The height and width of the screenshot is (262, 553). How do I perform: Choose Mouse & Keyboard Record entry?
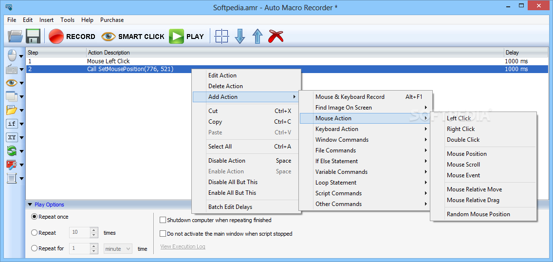click(x=366, y=97)
